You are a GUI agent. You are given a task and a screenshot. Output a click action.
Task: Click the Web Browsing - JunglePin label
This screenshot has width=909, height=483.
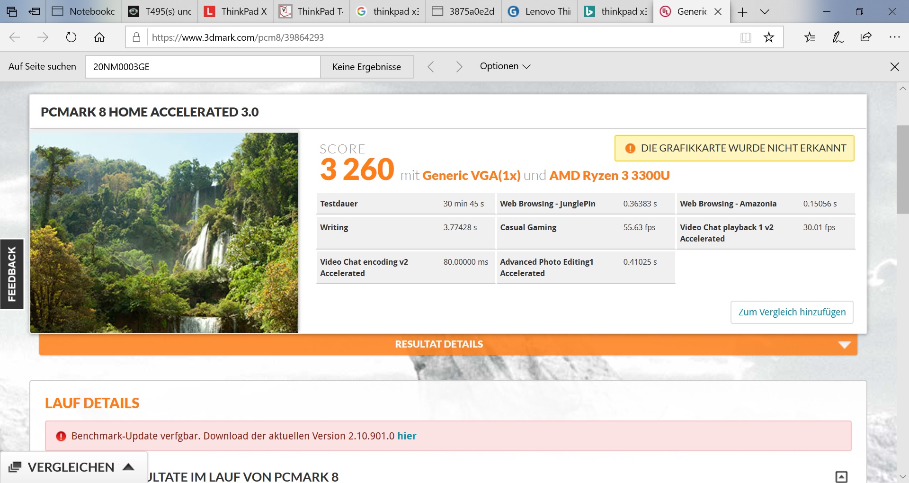[x=548, y=204]
